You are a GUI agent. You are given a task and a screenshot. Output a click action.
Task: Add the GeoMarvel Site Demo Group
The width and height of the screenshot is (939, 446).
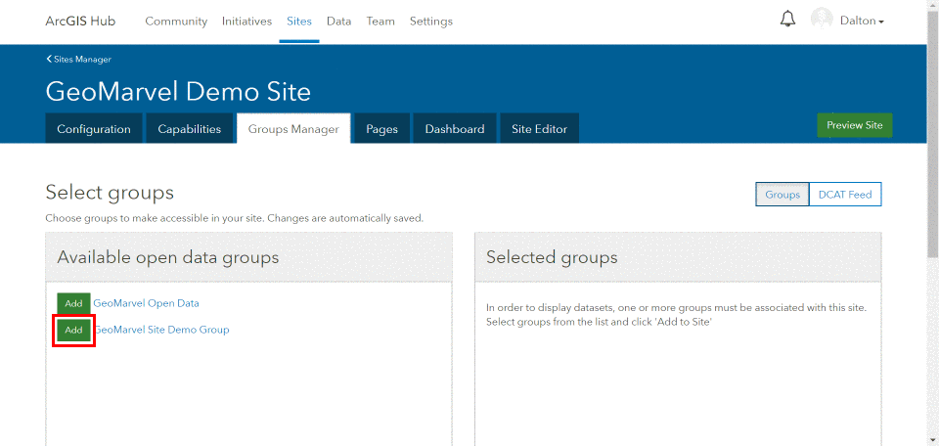(73, 330)
